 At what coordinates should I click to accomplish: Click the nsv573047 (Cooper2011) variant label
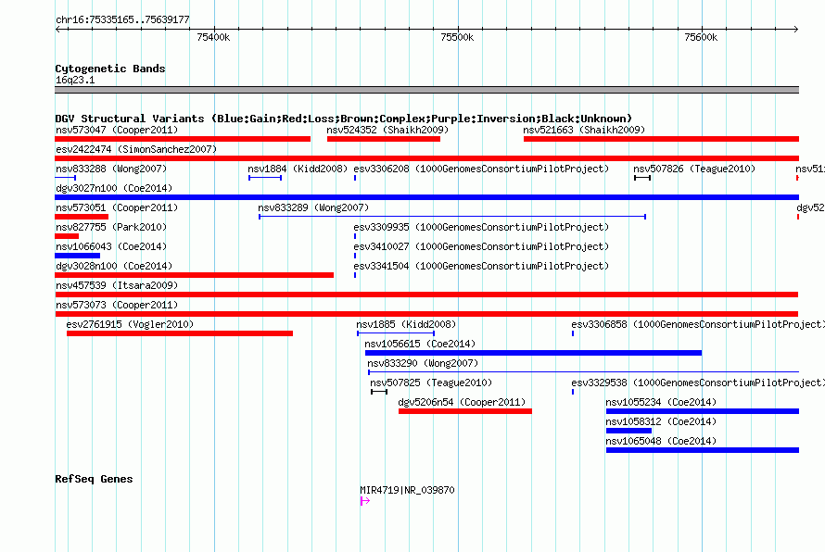(x=117, y=130)
